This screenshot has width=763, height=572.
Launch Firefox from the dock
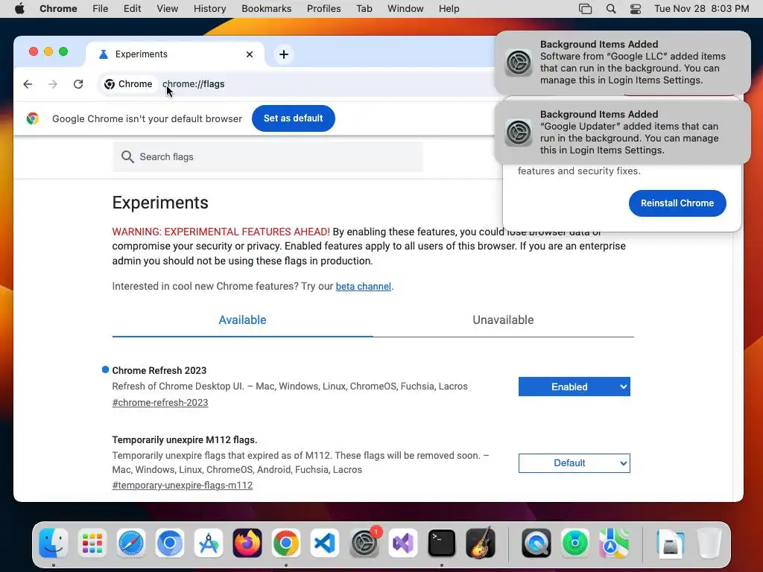pyautogui.click(x=247, y=543)
